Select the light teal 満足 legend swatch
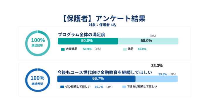The width and height of the screenshot is (205, 110). click(x=125, y=49)
